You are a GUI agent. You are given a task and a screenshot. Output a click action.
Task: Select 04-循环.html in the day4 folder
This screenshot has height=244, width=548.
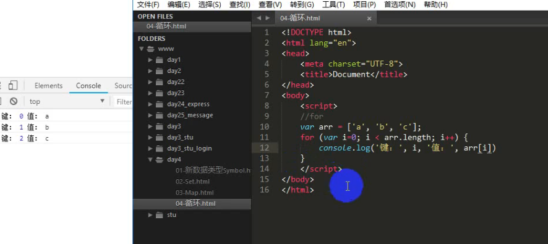pyautogui.click(x=192, y=204)
